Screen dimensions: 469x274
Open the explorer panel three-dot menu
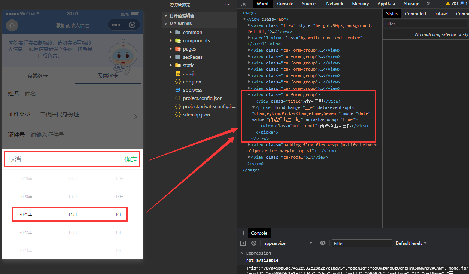[227, 5]
